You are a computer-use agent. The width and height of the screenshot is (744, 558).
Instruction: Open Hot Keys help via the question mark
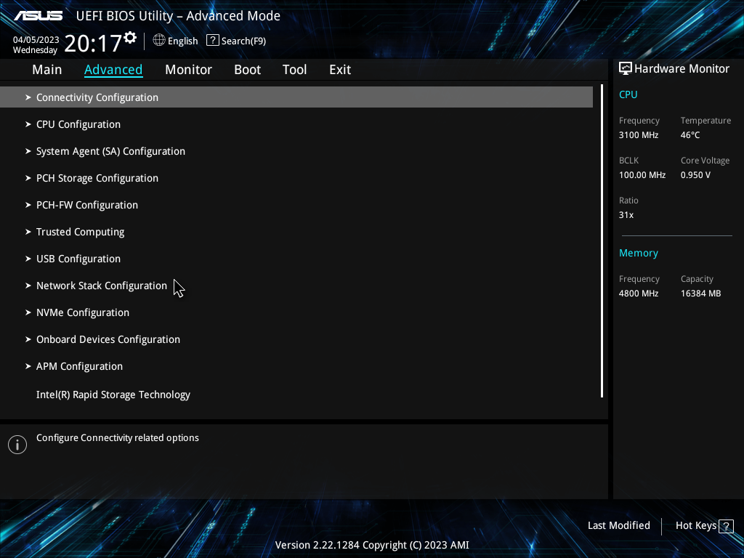(722, 525)
